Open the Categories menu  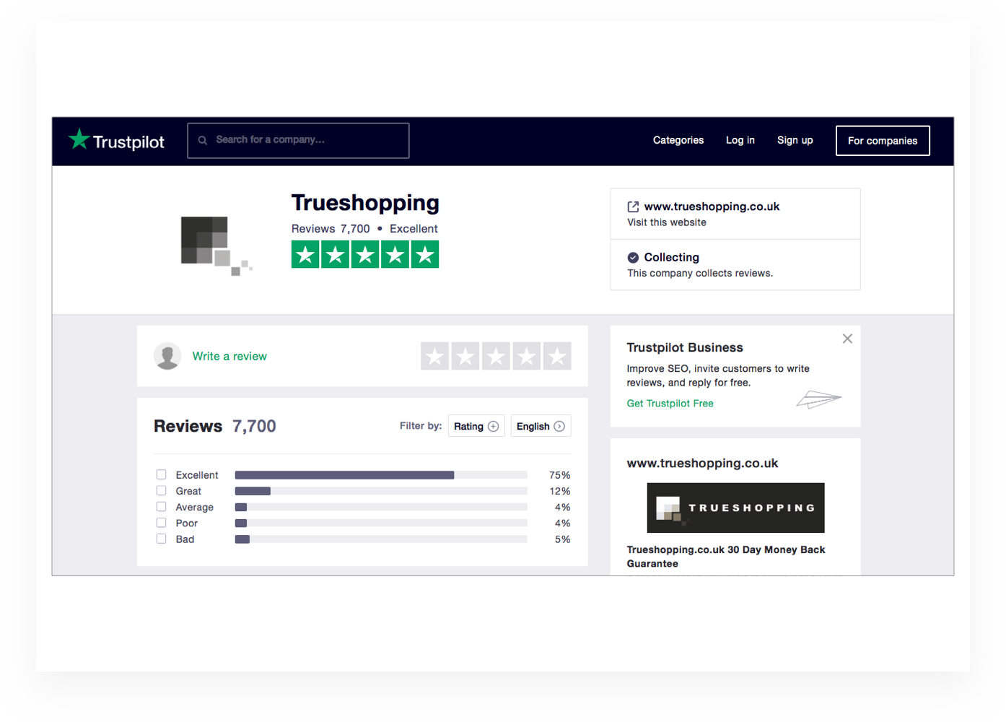point(678,140)
